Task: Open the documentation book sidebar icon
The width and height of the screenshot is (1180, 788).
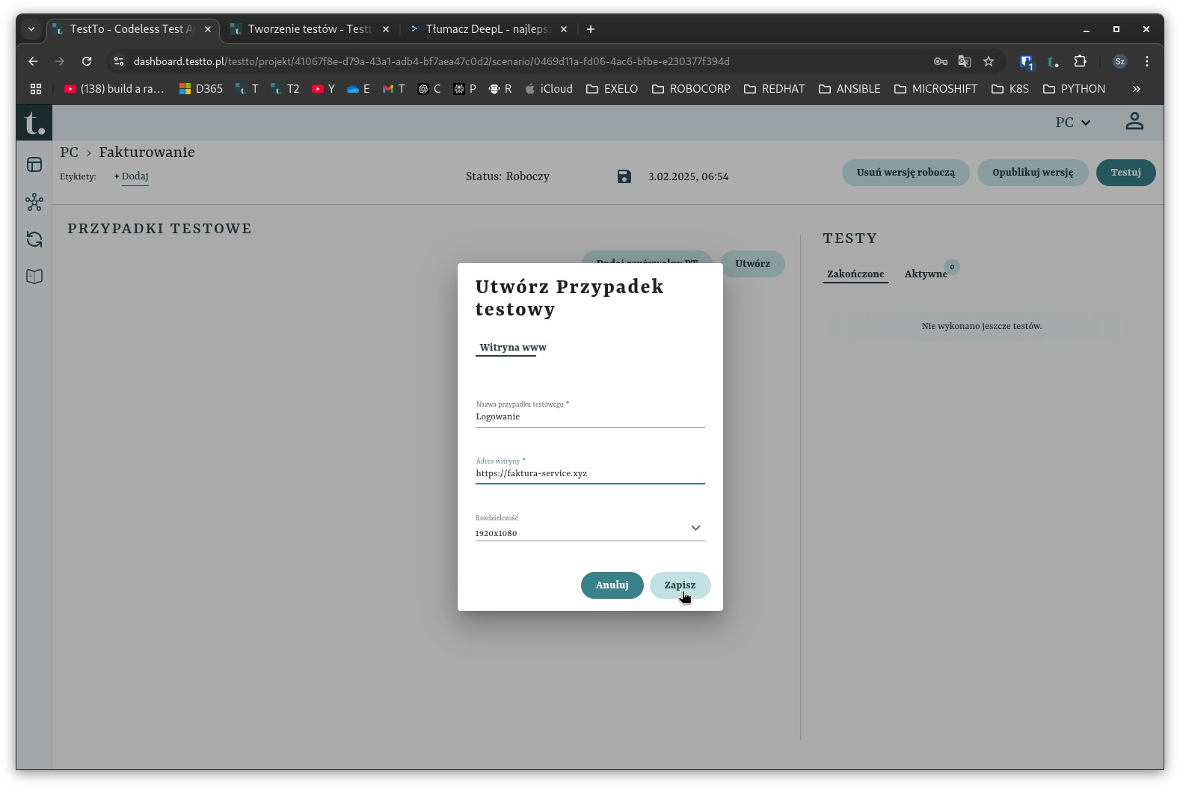Action: (x=34, y=277)
